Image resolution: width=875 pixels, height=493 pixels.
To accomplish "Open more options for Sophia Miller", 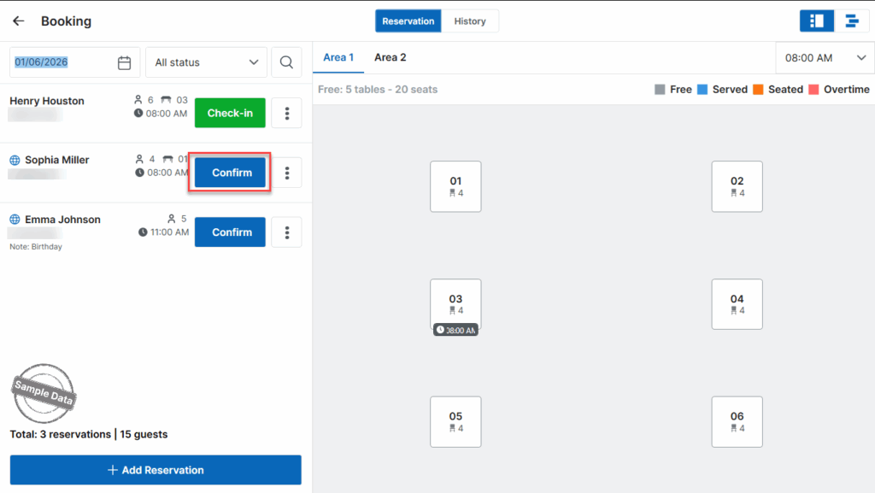I will [286, 173].
